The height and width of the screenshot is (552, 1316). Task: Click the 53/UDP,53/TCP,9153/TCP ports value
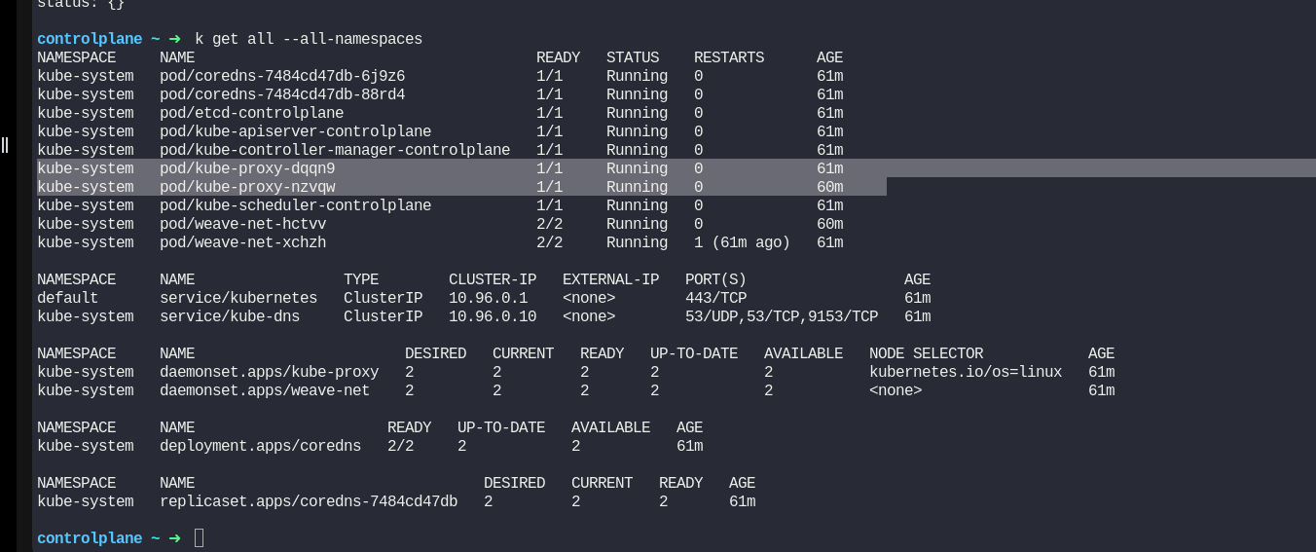[x=782, y=316]
